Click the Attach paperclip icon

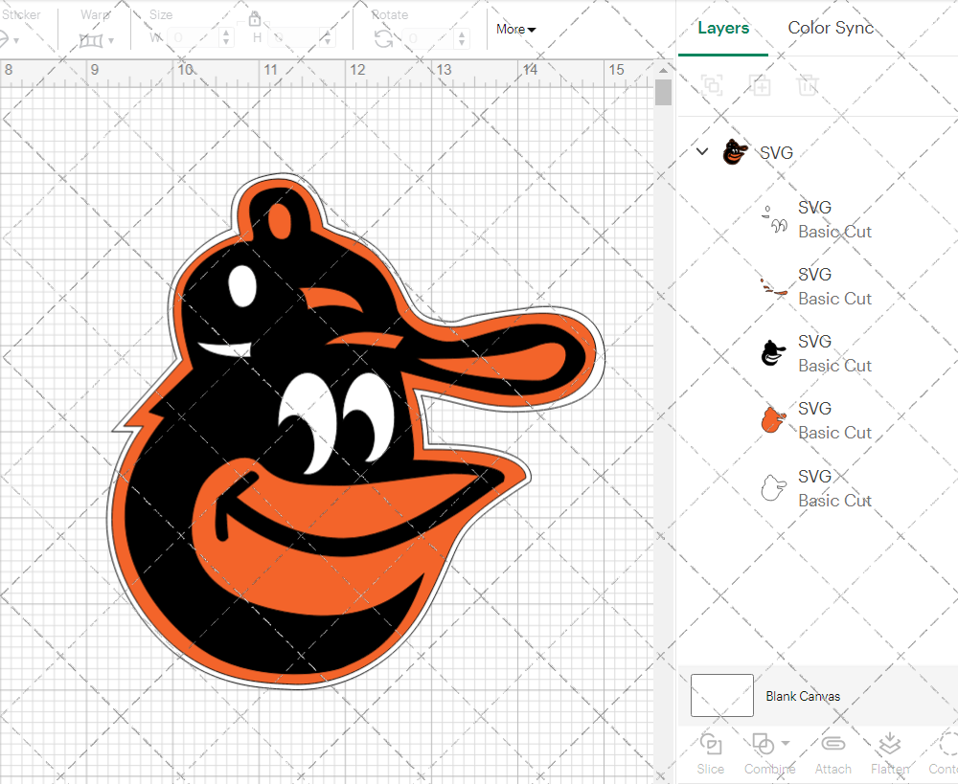833,745
